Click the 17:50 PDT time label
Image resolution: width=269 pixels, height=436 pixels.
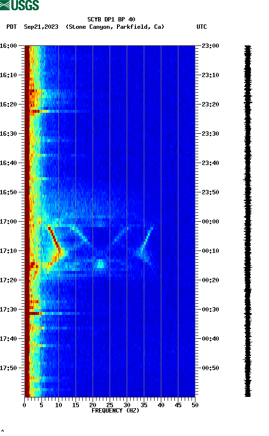click(8, 368)
